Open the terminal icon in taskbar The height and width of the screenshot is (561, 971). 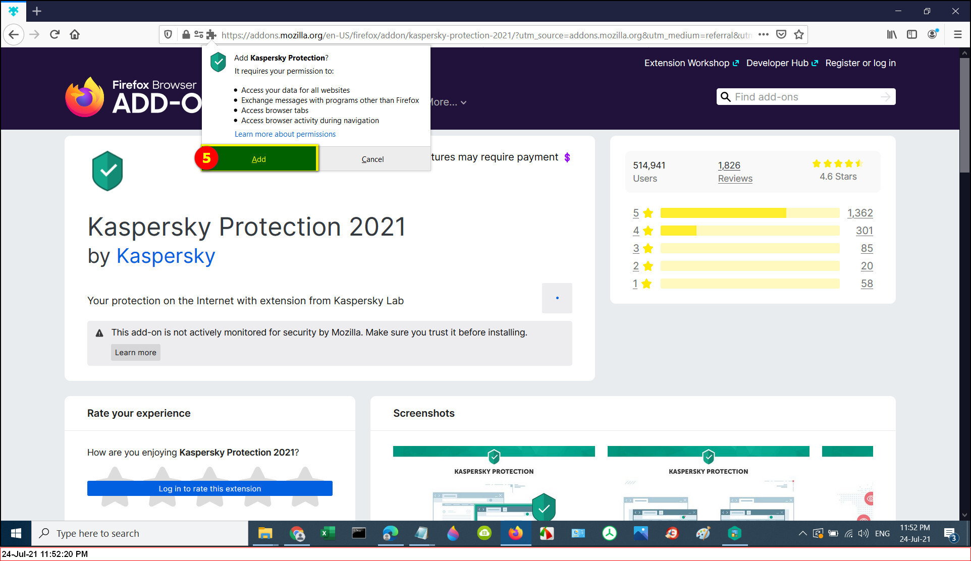coord(359,533)
